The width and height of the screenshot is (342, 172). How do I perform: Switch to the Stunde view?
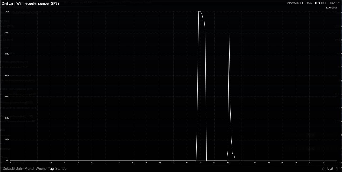point(61,169)
